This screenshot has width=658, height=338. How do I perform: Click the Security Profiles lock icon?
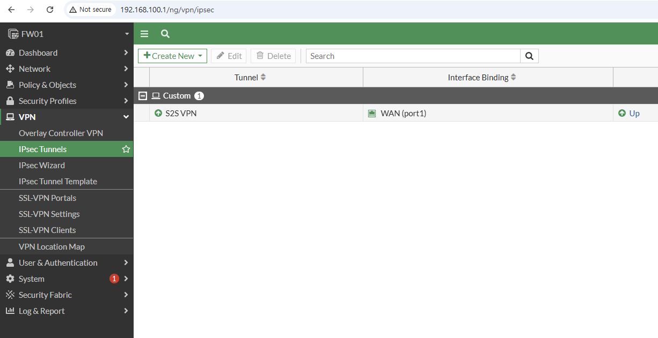[10, 101]
